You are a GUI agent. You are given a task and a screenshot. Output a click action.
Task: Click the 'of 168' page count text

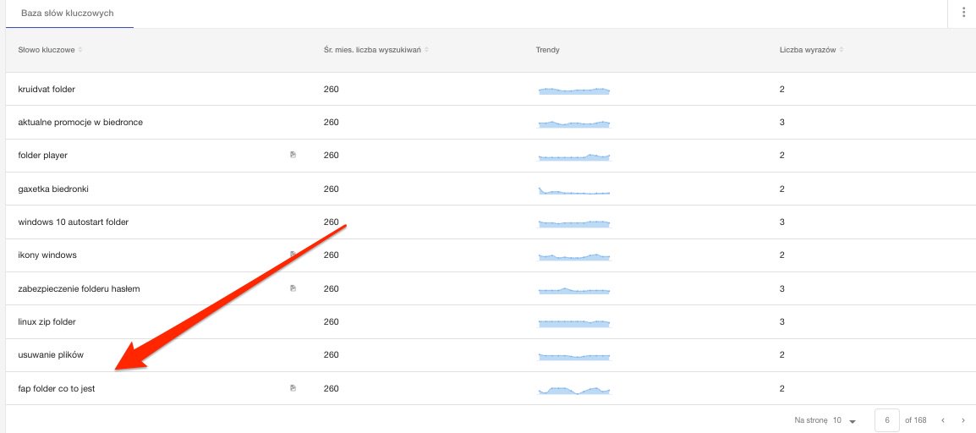916,420
